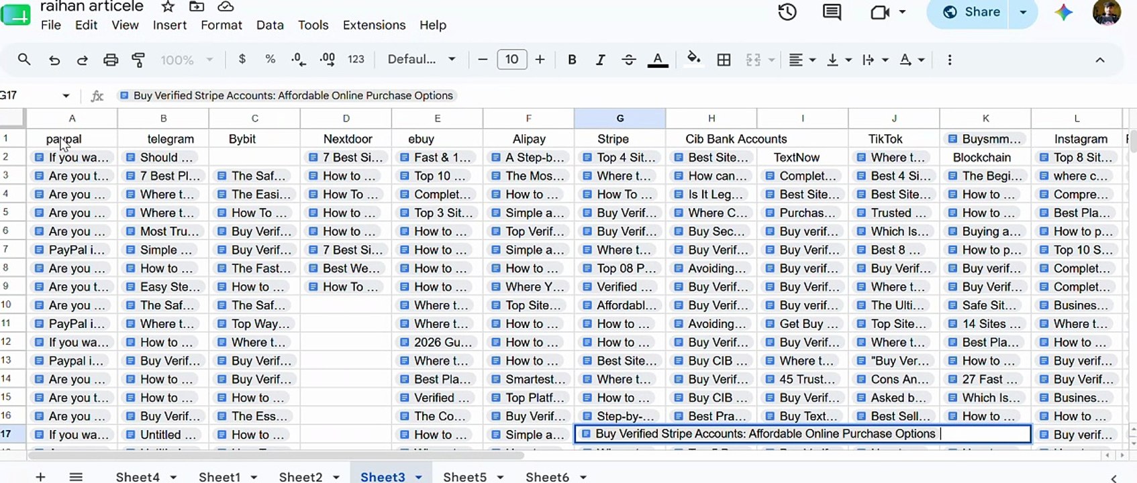Open the Sheet3 tab options arrow

pyautogui.click(x=418, y=477)
